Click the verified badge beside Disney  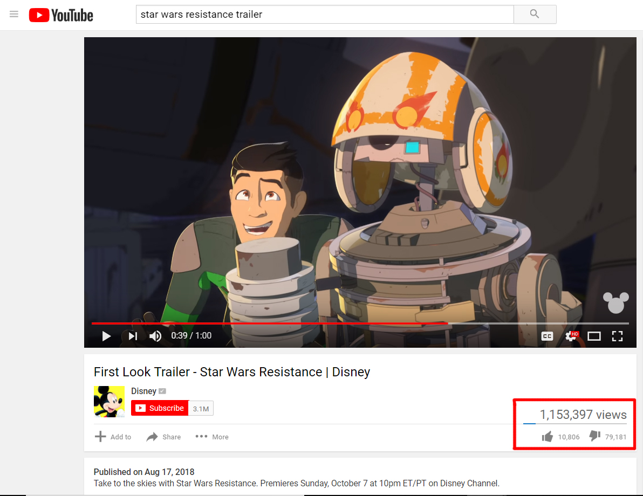162,391
